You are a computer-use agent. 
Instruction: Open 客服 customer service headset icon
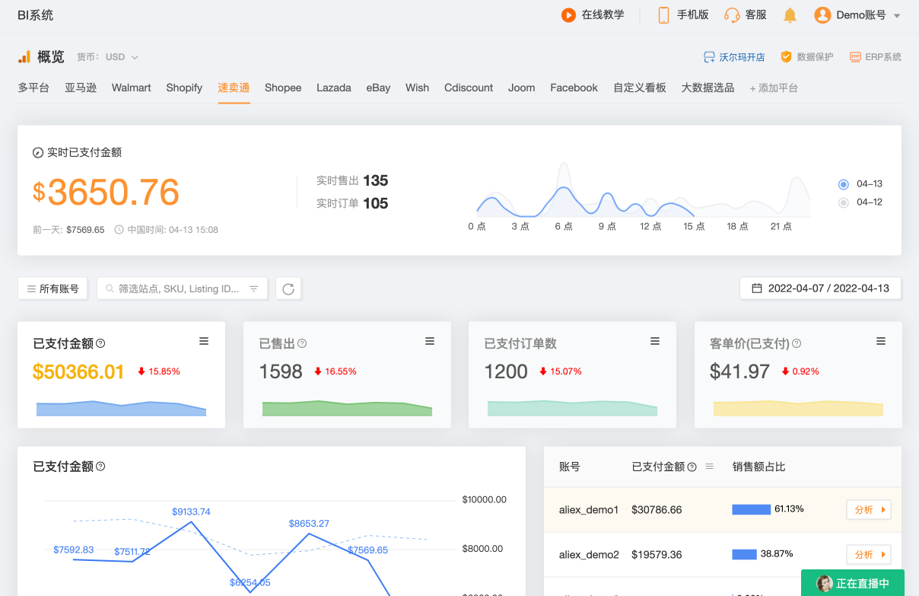point(732,15)
